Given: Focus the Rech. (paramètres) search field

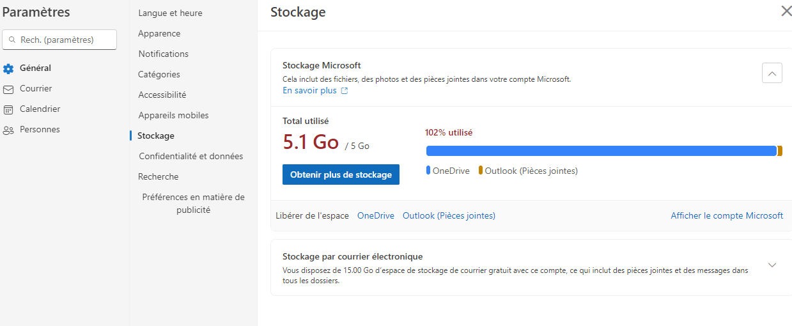Looking at the screenshot, I should (59, 40).
